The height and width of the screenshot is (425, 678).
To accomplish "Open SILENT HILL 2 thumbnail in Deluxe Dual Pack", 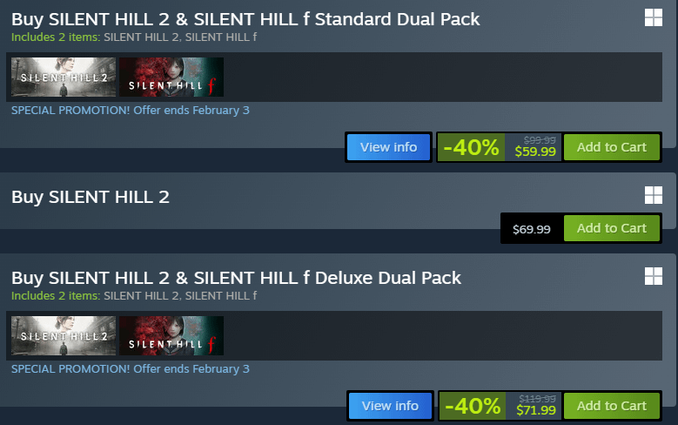I will (64, 335).
